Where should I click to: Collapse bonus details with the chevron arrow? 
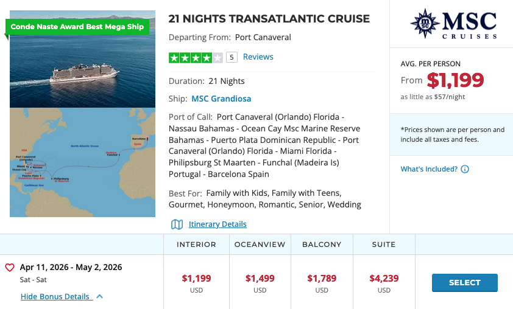100,297
